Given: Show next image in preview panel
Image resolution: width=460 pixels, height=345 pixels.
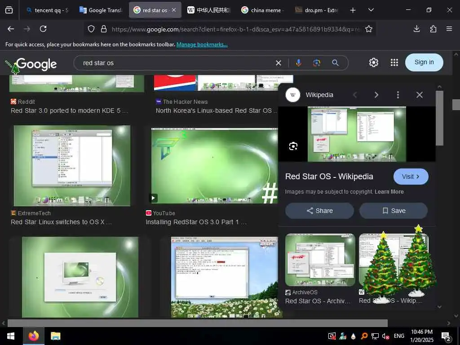Looking at the screenshot, I should (376, 95).
